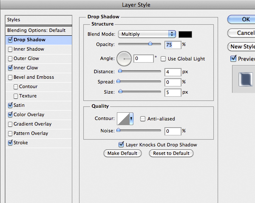The image size is (255, 203).
Task: Select Blending Options: Default entry
Action: 37,30
